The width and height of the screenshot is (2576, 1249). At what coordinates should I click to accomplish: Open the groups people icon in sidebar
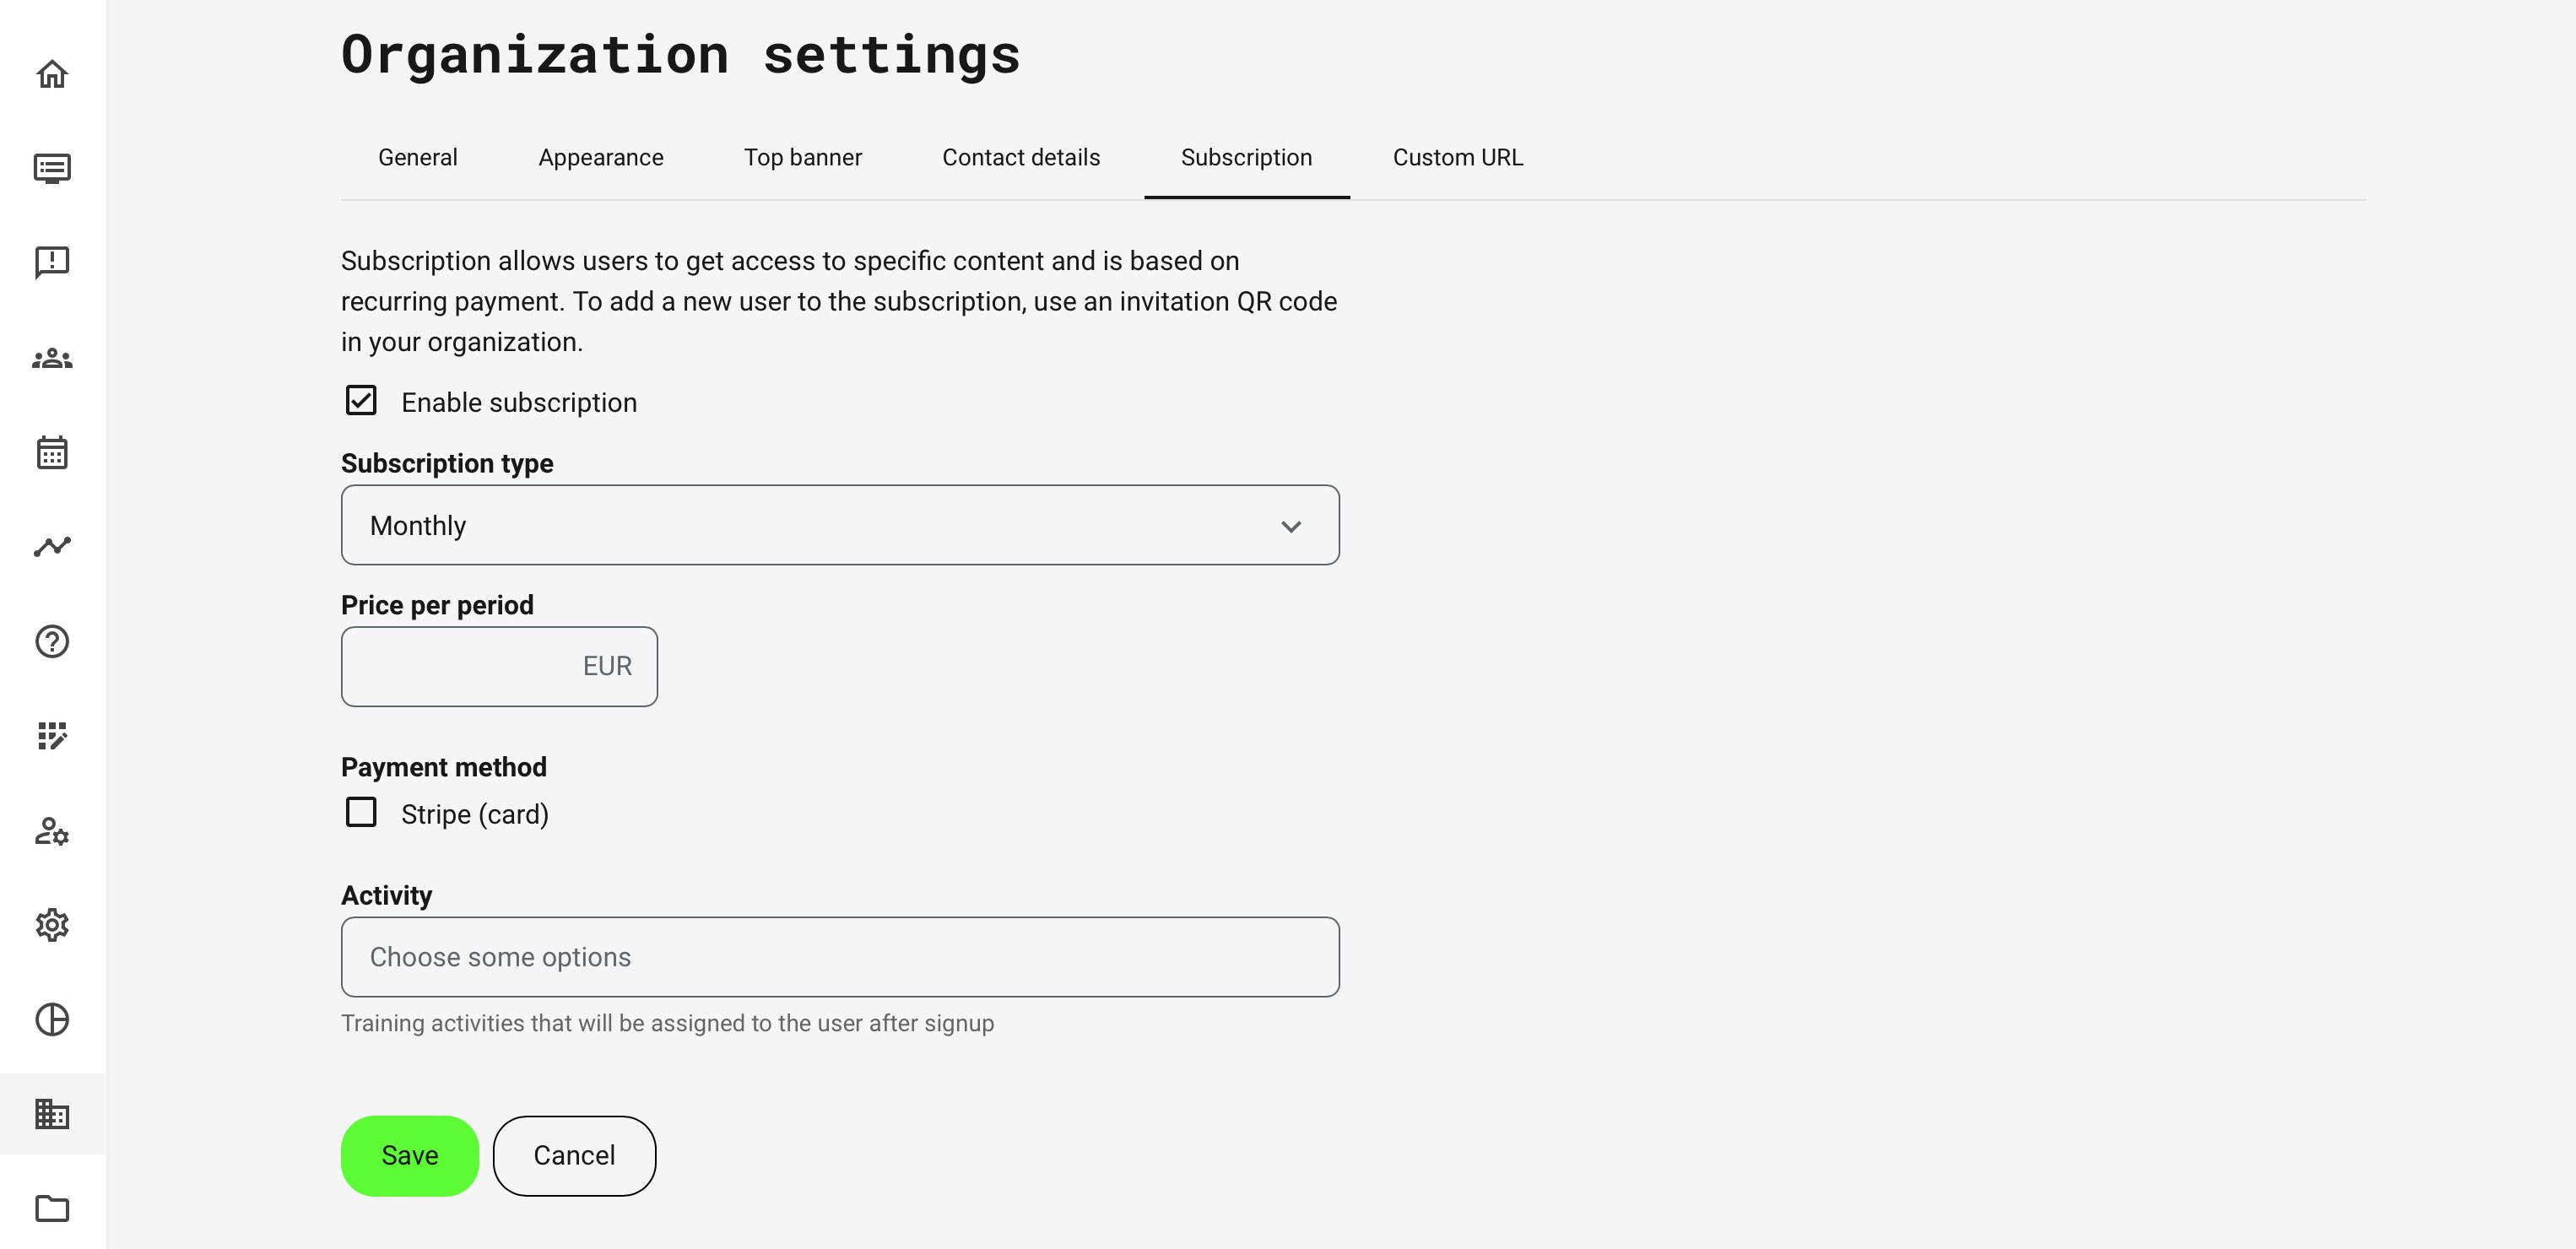(52, 358)
